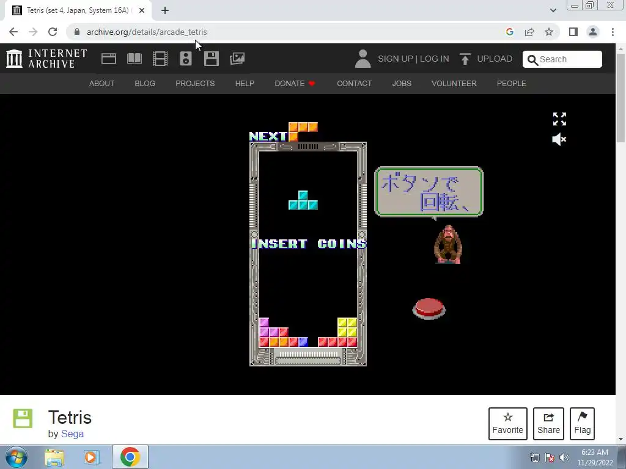The width and height of the screenshot is (626, 469).
Task: Click the upload arrow icon
Action: tap(465, 59)
